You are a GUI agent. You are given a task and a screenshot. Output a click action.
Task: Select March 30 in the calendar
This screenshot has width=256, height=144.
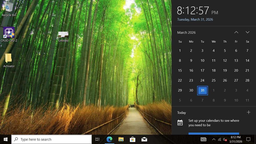(191, 90)
